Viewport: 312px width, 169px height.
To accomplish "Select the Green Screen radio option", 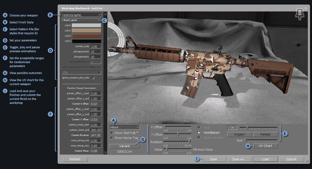I will [199, 137].
